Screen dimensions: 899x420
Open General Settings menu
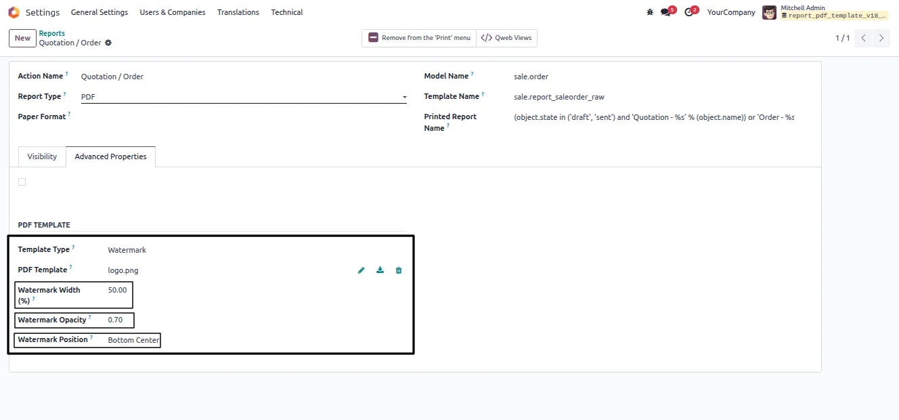[x=100, y=12]
